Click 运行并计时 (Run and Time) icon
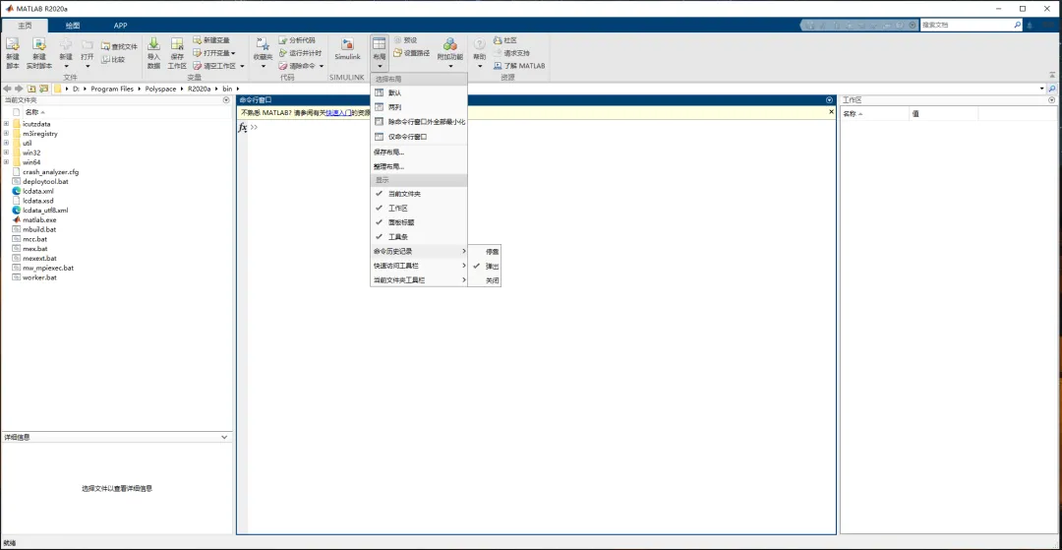 (283, 53)
